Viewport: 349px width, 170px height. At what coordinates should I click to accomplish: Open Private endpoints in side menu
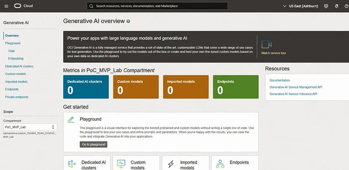coord(17,97)
